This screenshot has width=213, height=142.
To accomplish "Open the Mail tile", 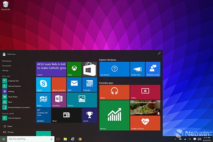I will (x=74, y=84).
